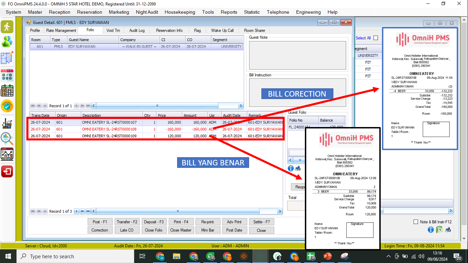Open Task View on the taskbar
The height and width of the screenshot is (263, 468).
143,256
